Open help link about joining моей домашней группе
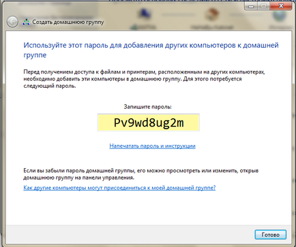 [119, 188]
